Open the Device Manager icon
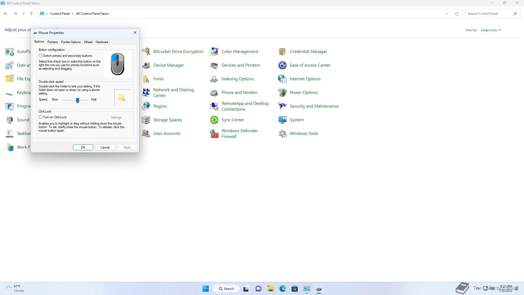 pos(146,65)
